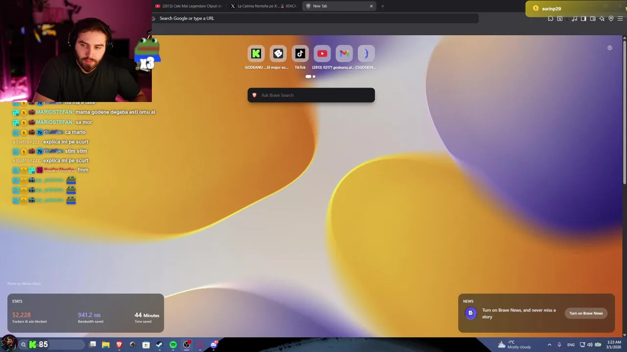Image resolution: width=627 pixels, height=352 pixels.
Task: Open the YouTube shortcut tile
Action: pos(322,54)
